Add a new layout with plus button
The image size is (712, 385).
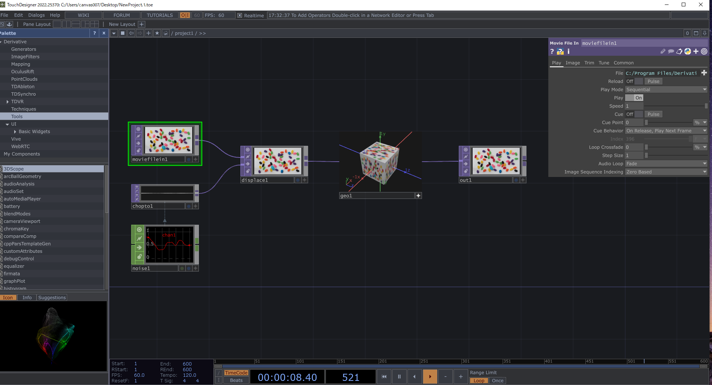click(x=142, y=24)
